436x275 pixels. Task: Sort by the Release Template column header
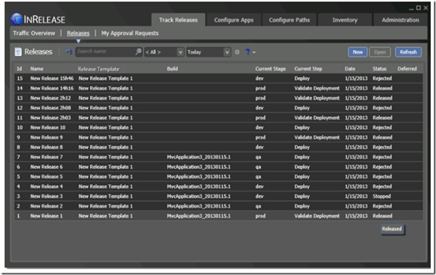pyautogui.click(x=98, y=69)
